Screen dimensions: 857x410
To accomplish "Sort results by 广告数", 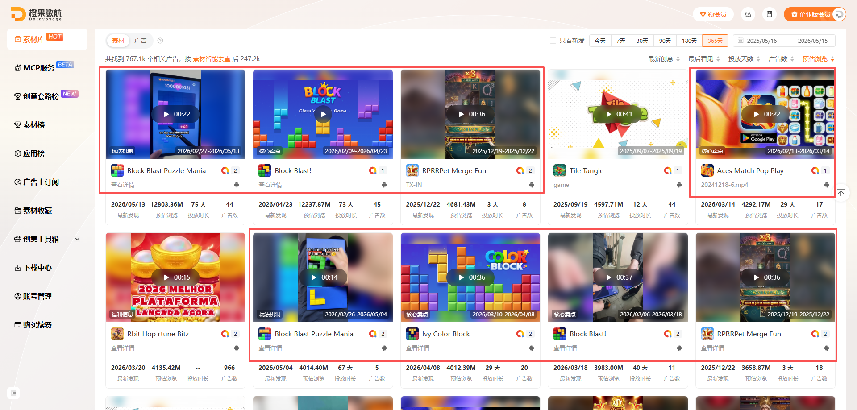I will pos(781,59).
